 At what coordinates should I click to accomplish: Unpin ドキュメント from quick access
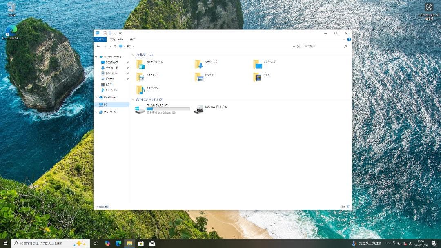(128, 73)
